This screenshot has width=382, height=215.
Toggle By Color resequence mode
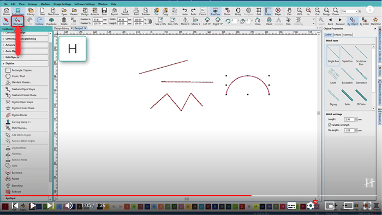point(364,21)
